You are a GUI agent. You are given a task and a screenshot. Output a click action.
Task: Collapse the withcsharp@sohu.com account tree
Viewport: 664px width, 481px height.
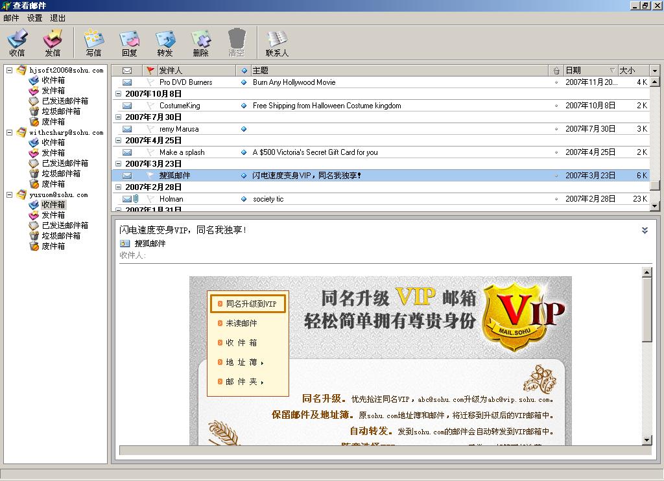tap(9, 132)
